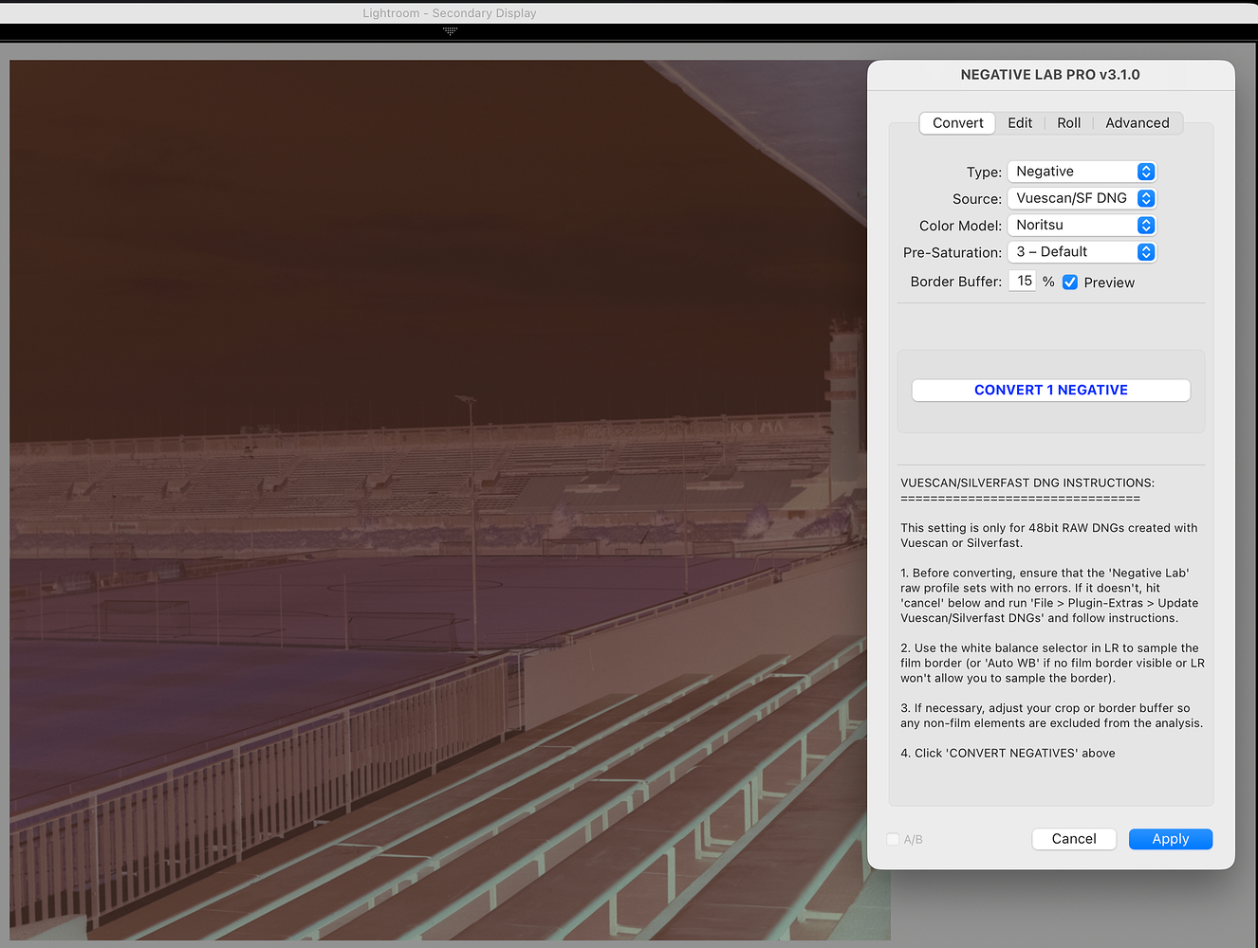1258x948 pixels.
Task: Click the arrows icon on Source selector
Action: [1145, 198]
